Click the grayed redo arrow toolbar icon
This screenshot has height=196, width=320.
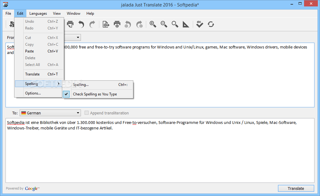point(92,24)
